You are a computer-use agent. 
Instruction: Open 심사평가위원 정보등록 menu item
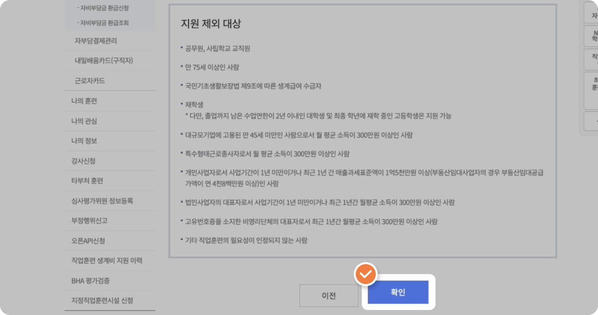point(102,201)
